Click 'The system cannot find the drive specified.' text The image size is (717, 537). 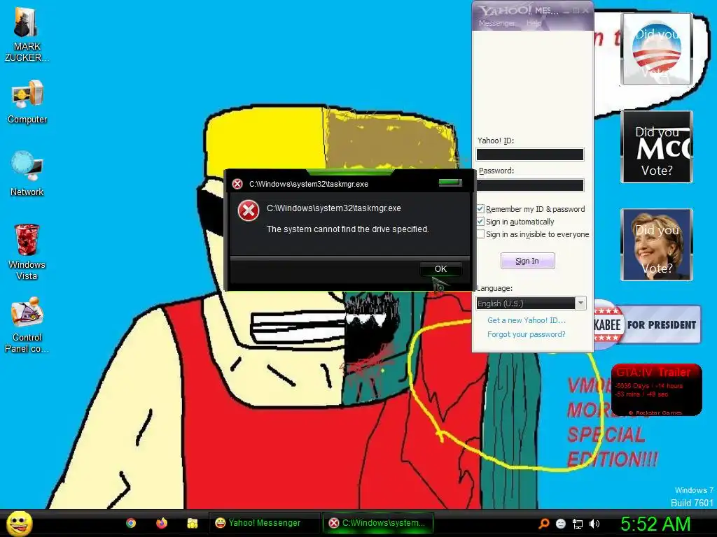click(x=347, y=229)
